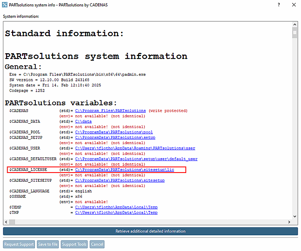Click the $CADENAS_LICENSE variable name
This screenshot has width=301, height=251.
28,170
